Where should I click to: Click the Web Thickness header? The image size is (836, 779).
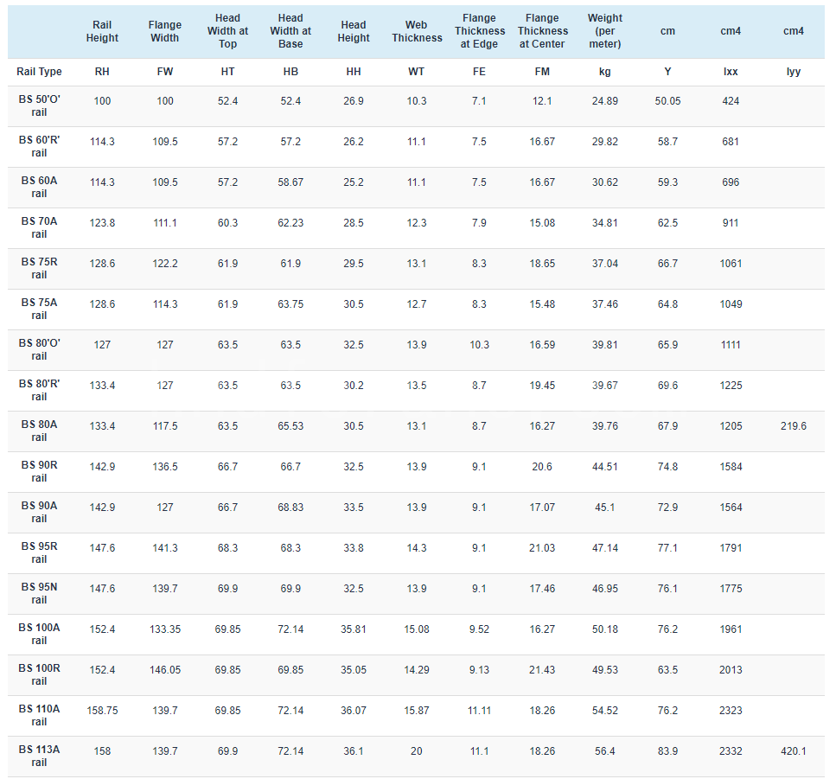tap(417, 31)
